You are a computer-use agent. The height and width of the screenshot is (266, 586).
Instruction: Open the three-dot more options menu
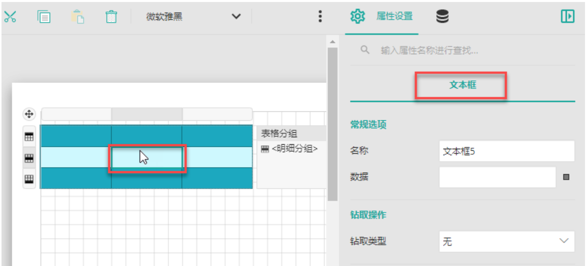320,16
